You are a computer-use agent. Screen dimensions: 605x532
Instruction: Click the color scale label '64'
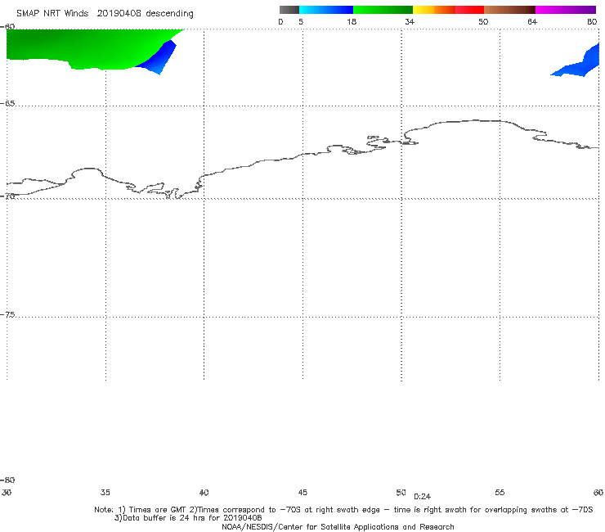532,21
